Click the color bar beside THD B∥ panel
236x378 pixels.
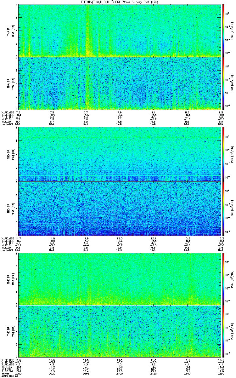point(223,209)
